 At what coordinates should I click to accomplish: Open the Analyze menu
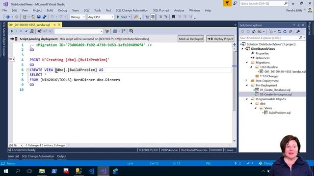tap(179, 10)
